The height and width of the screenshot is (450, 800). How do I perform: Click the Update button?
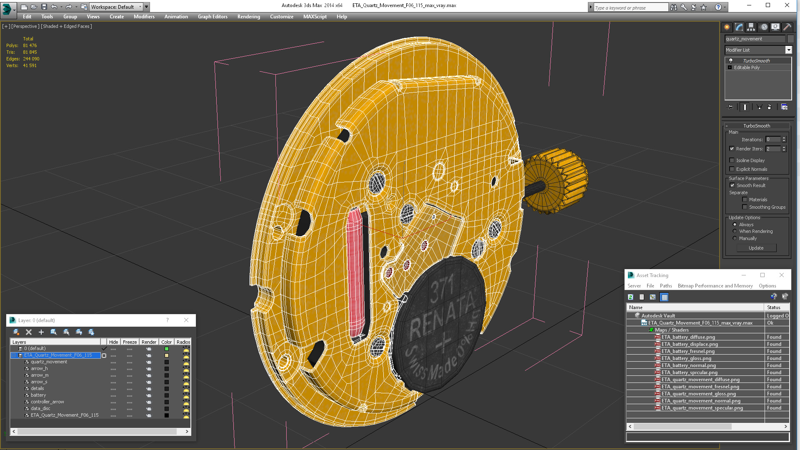[756, 248]
